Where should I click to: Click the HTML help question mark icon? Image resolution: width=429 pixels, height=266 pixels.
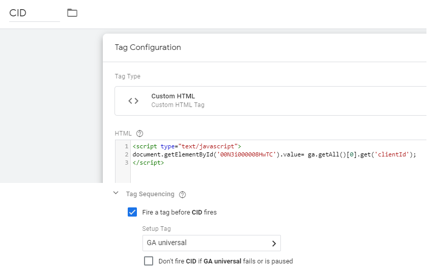[139, 134]
